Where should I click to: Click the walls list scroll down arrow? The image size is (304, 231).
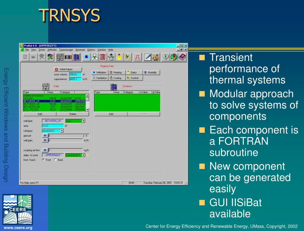point(87,110)
